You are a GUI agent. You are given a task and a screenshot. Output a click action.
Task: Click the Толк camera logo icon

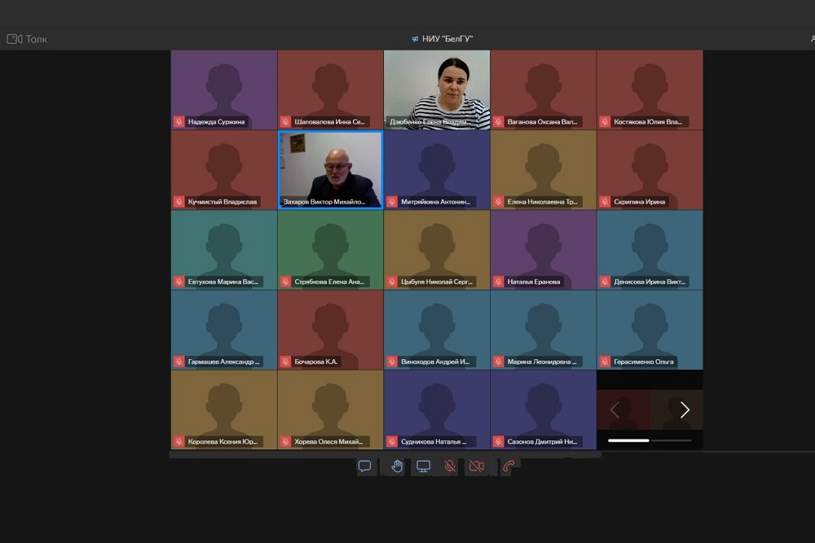tap(14, 39)
